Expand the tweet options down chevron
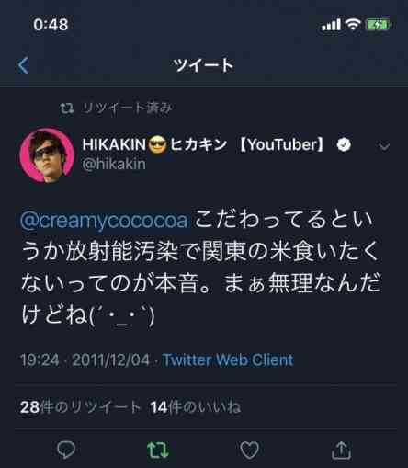This screenshot has width=408, height=468. 384,146
